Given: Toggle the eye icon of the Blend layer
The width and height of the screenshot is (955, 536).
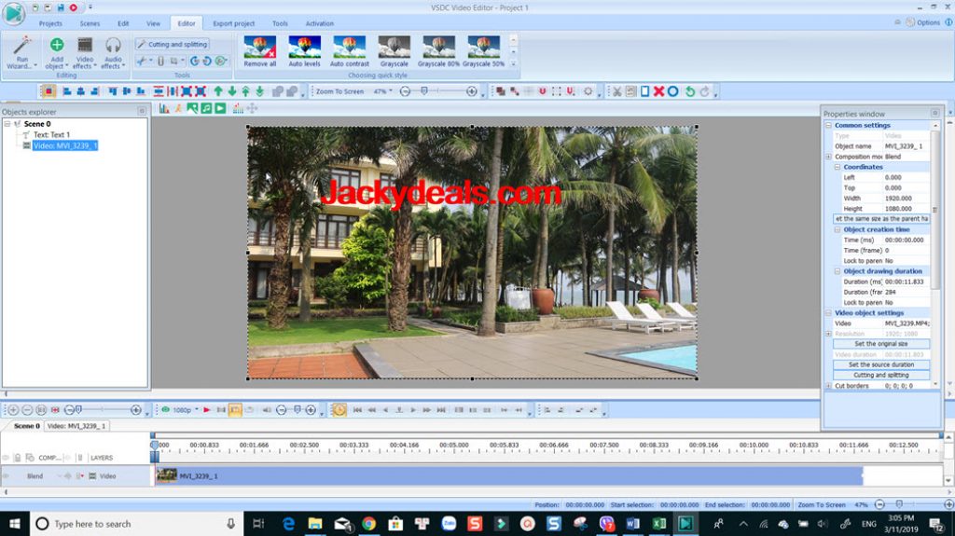Looking at the screenshot, I should pyautogui.click(x=7, y=476).
